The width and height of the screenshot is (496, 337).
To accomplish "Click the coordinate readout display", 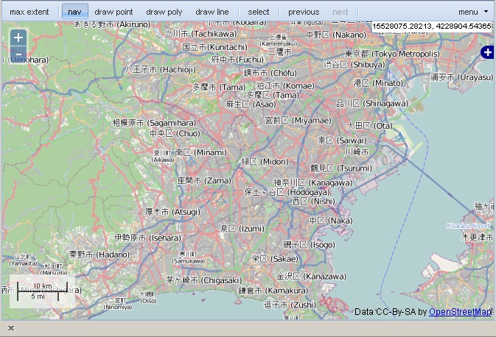I will (x=432, y=27).
